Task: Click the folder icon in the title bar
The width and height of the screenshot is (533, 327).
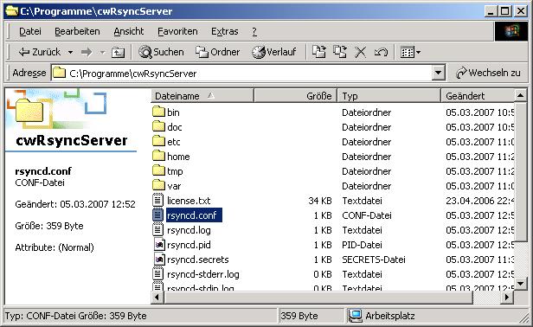Action: pyautogui.click(x=11, y=11)
